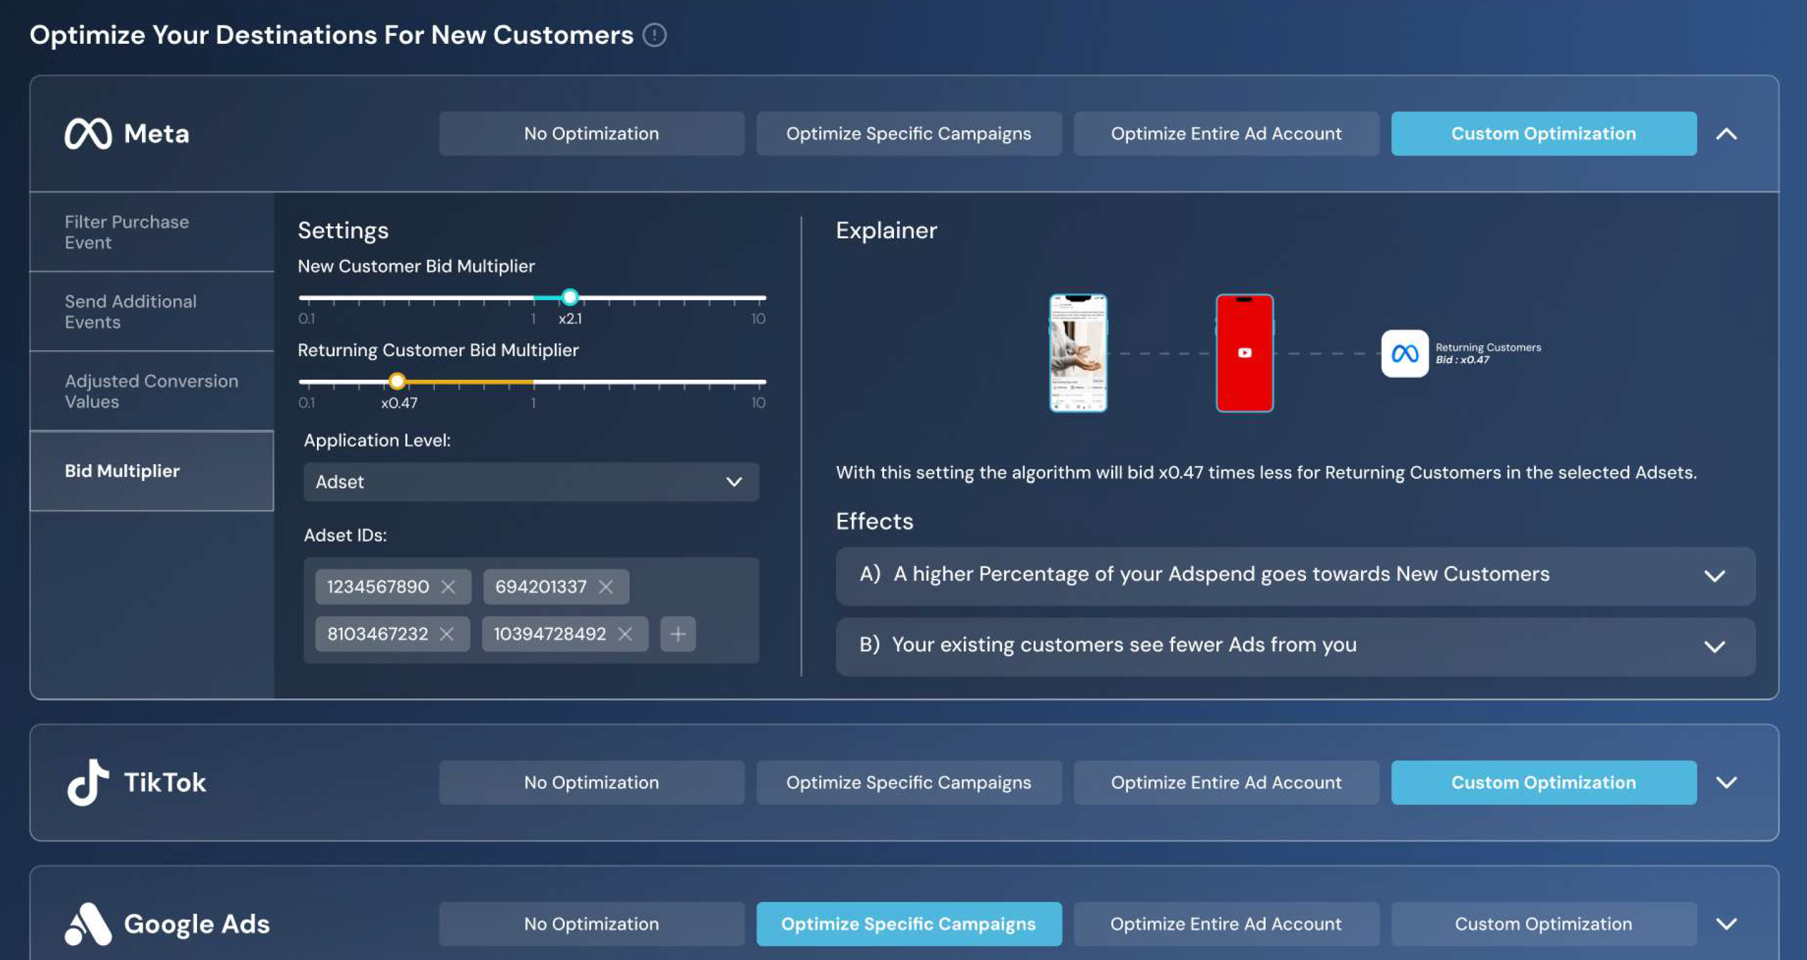Click the Meta logo icon
1807x960 pixels.
88,133
